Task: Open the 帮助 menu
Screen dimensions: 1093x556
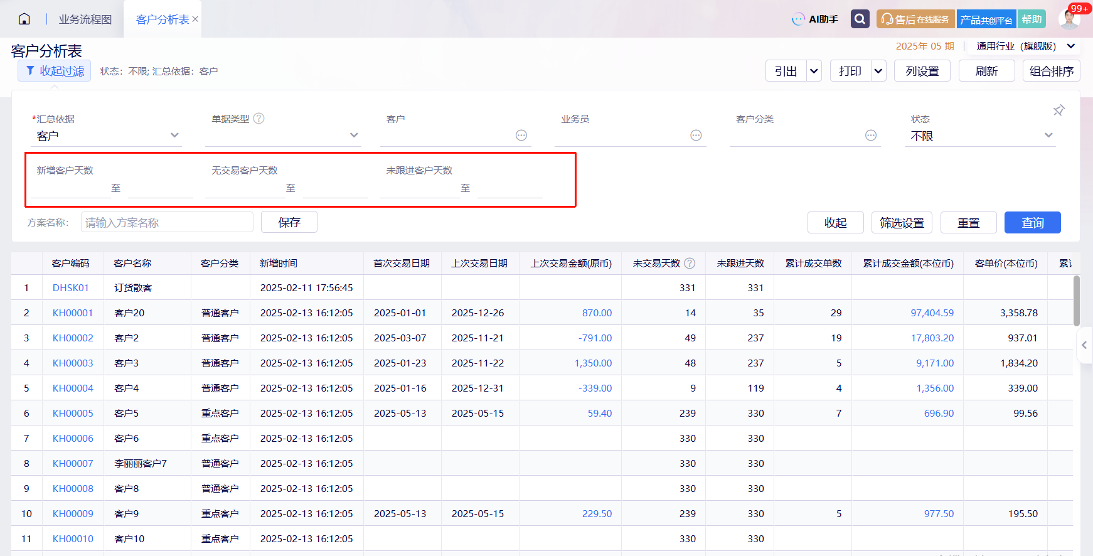Action: coord(1032,19)
